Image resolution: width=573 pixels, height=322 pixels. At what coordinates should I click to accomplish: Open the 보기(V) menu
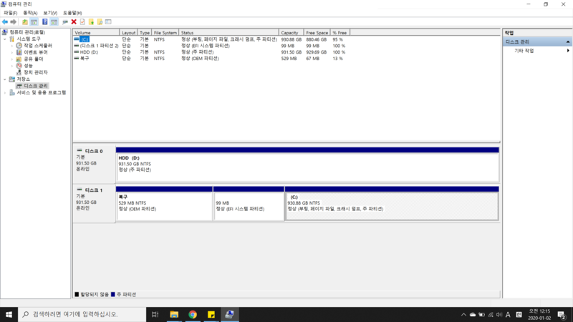pos(50,13)
